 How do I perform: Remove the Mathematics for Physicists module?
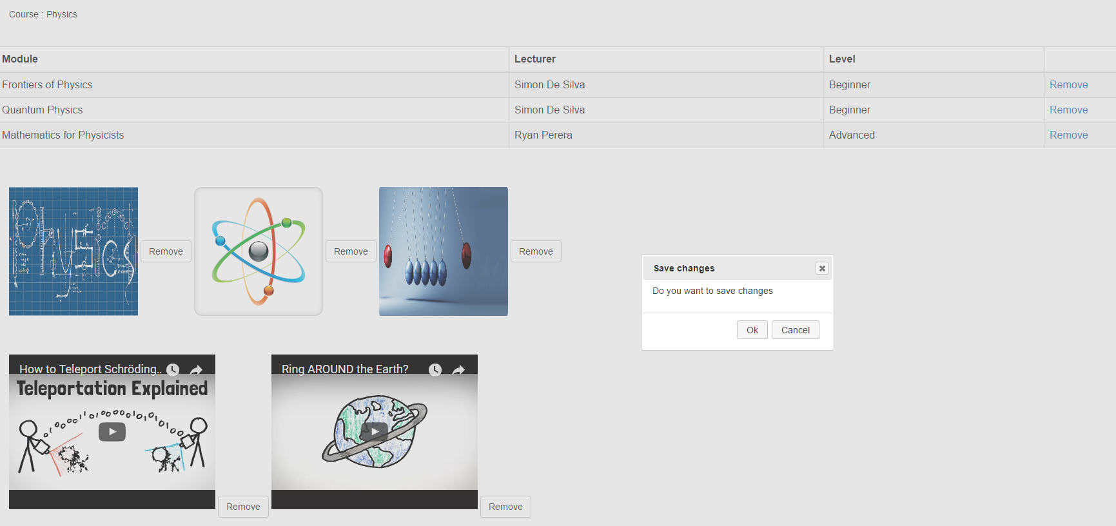click(1068, 135)
